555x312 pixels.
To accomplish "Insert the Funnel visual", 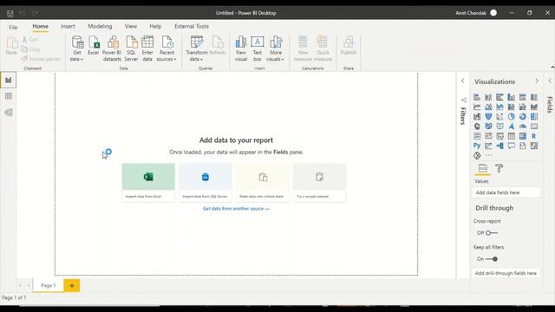I will (488, 116).
